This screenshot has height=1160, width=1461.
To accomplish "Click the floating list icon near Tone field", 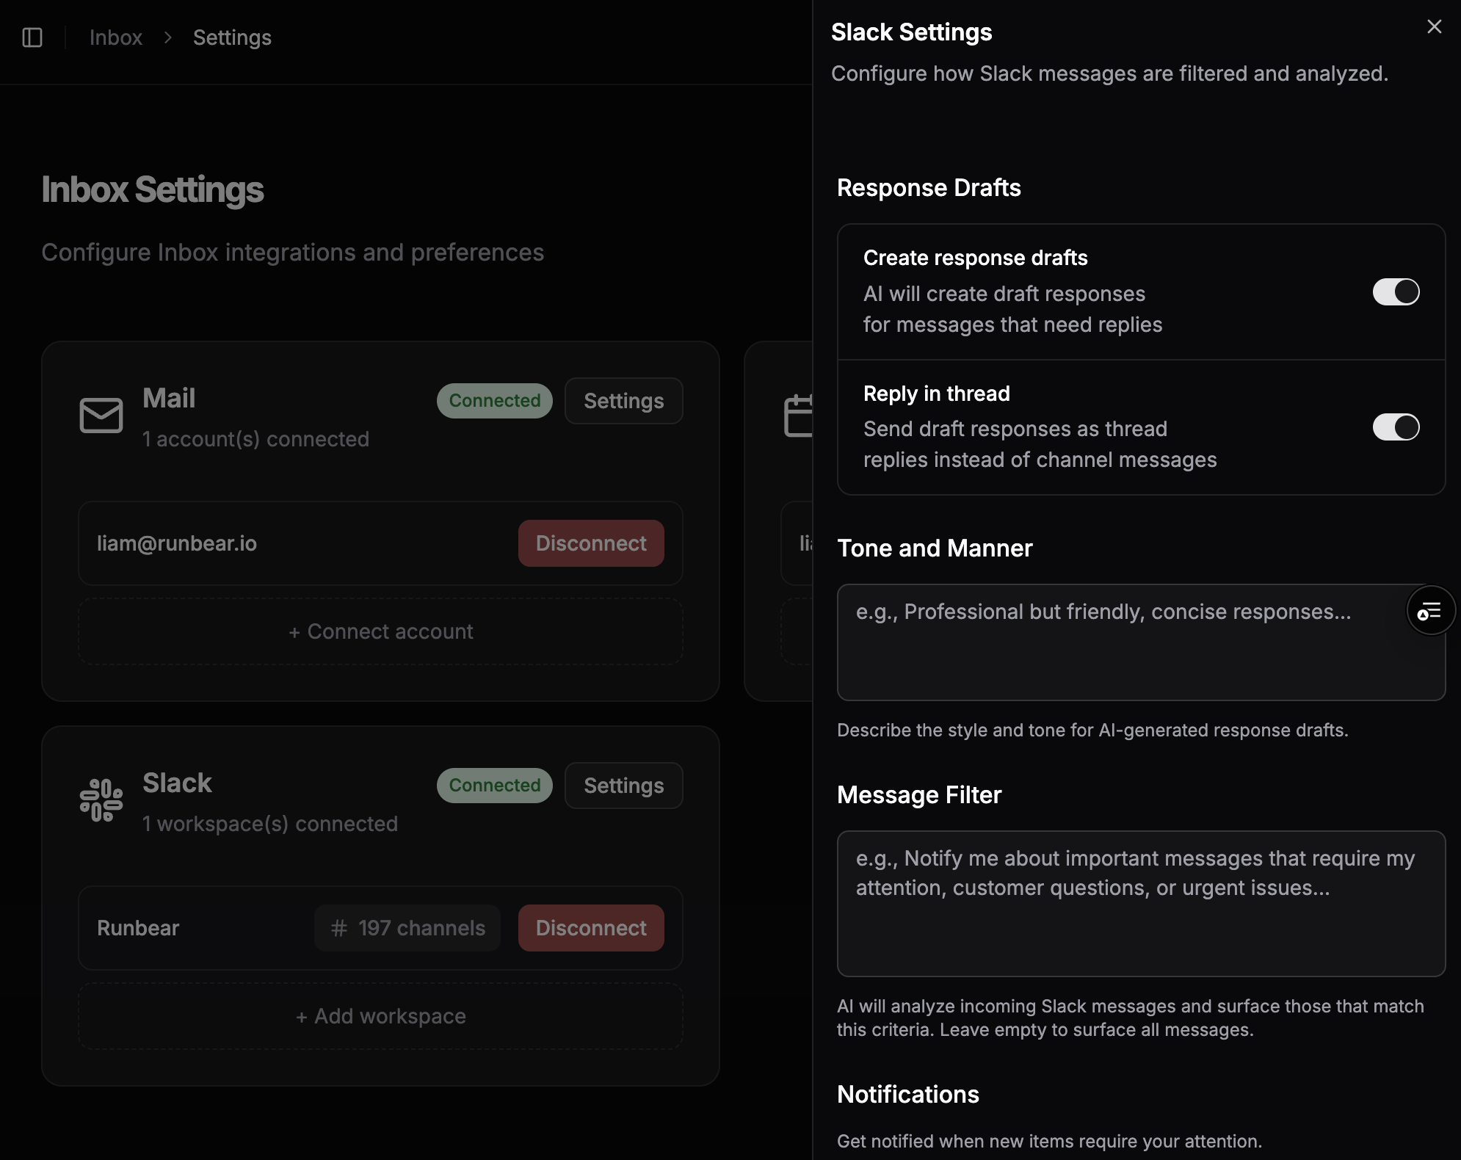I will click(1430, 610).
